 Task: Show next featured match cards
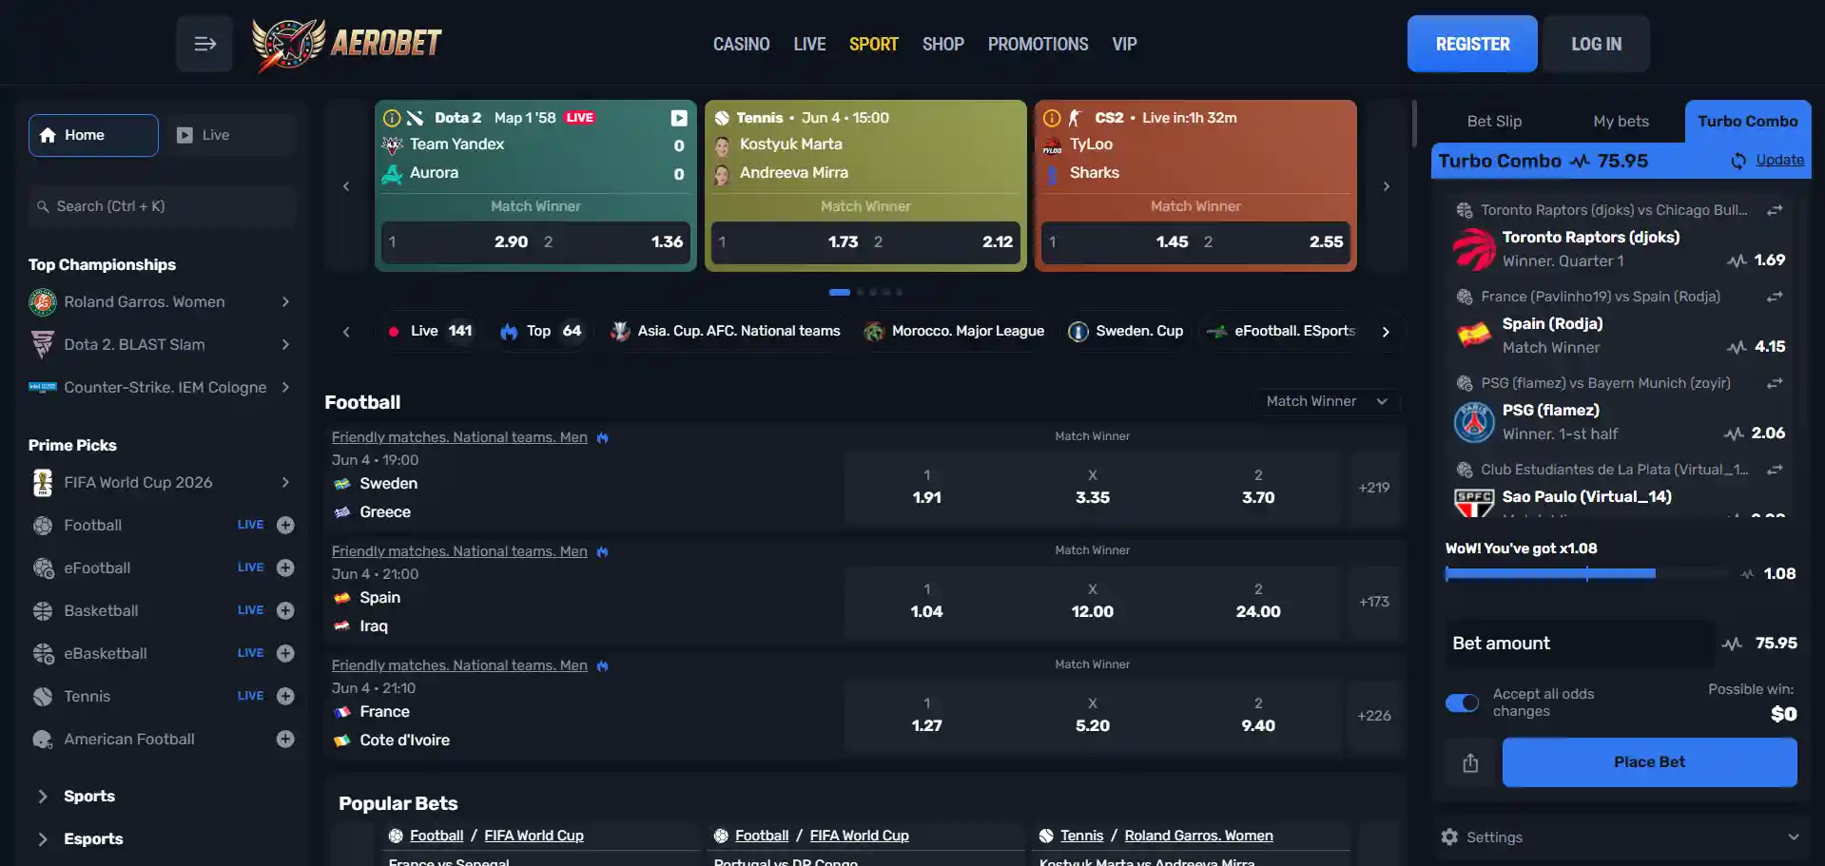point(1386,186)
